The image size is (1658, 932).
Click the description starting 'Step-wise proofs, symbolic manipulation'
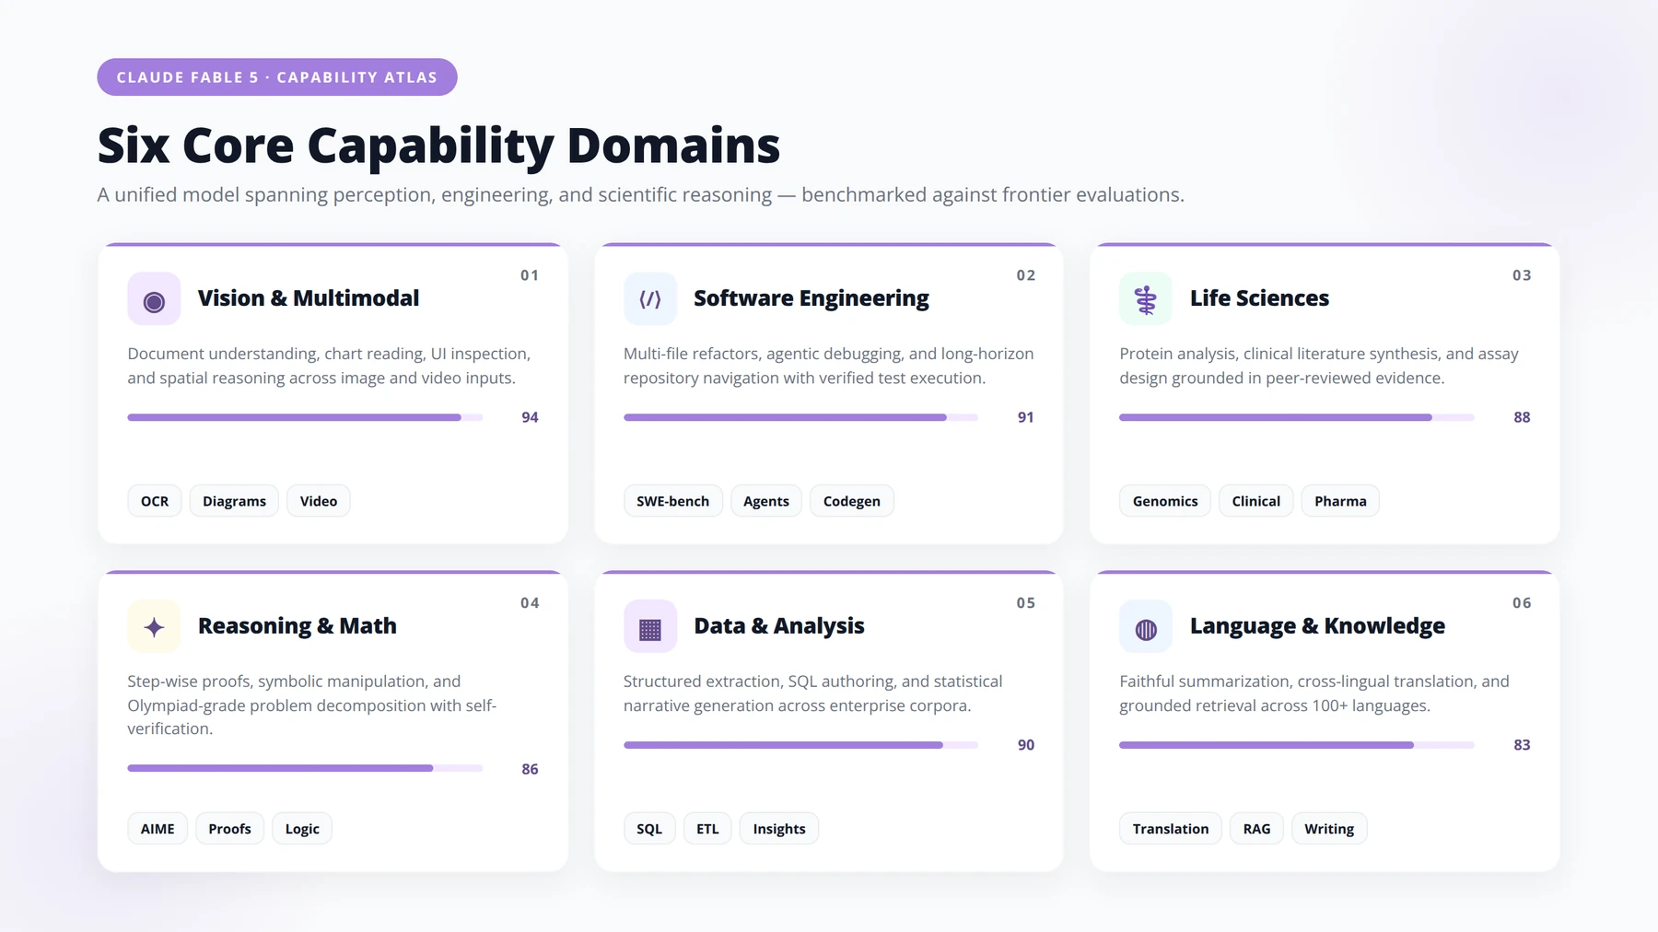[312, 705]
